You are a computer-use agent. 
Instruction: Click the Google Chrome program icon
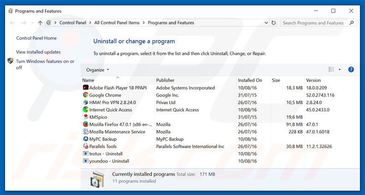point(85,95)
